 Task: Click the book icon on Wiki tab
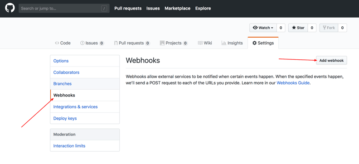tap(200, 43)
